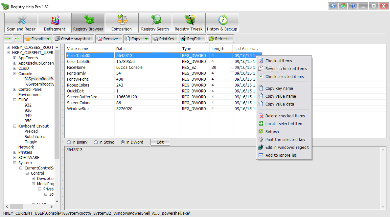Select the Environment tree item
This screenshot has width=390, height=217.
(30, 95)
